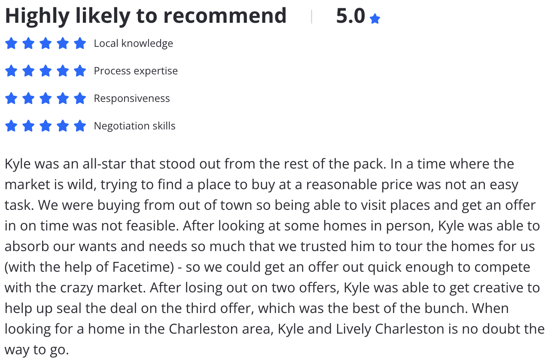Image resolution: width=551 pixels, height=362 pixels.
Task: Click the 5.0 rating score
Action: click(350, 16)
